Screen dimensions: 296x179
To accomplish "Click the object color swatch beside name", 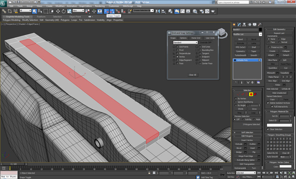I will coord(260,30).
